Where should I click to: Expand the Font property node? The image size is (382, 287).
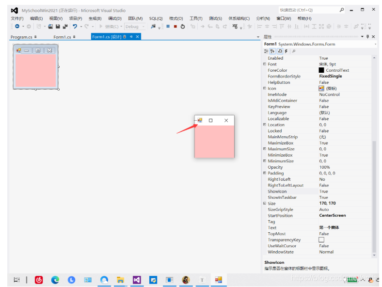click(x=265, y=64)
